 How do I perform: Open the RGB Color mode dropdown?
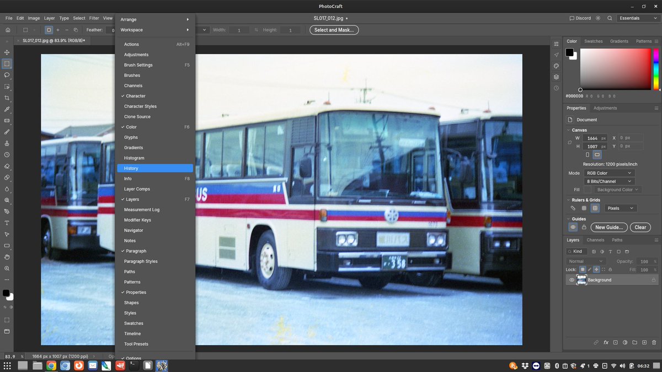(609, 173)
